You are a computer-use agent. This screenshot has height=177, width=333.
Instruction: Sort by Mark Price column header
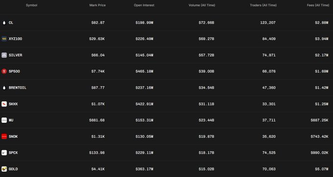pyautogui.click(x=97, y=5)
